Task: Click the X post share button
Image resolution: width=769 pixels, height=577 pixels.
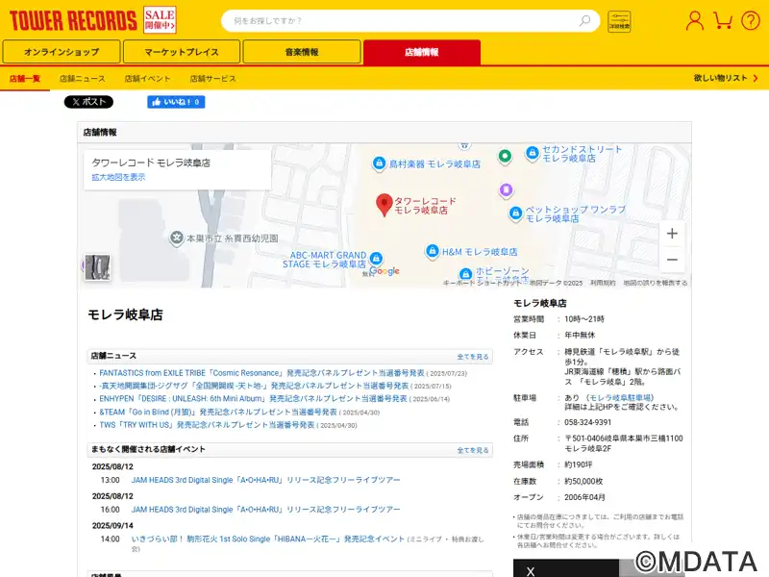Action: click(88, 102)
